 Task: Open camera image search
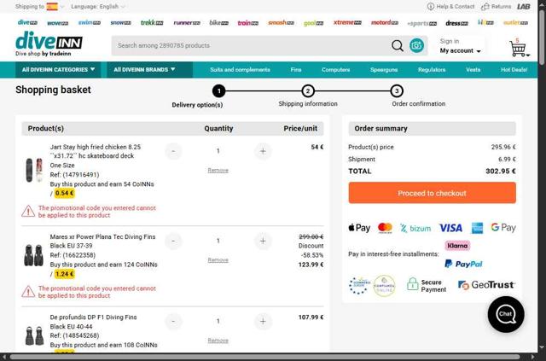pyautogui.click(x=416, y=45)
